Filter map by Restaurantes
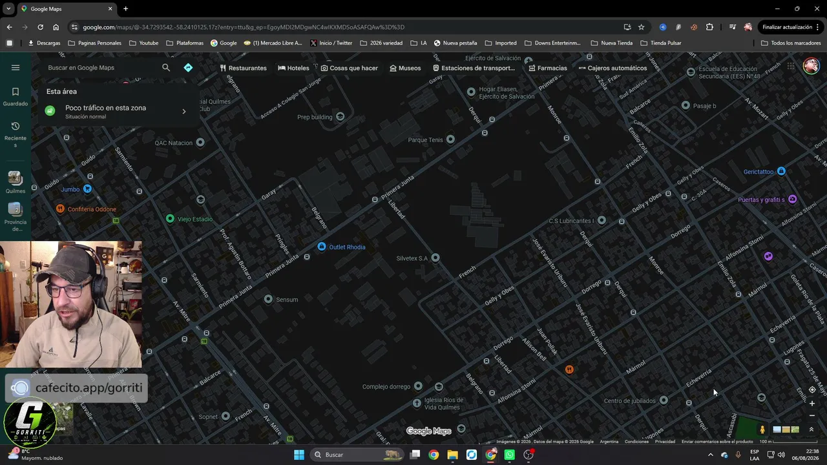827x465 pixels. 243,68
